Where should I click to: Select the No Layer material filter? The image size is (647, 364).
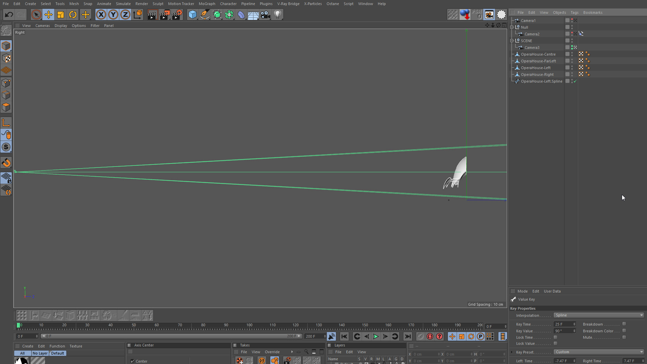(x=40, y=353)
